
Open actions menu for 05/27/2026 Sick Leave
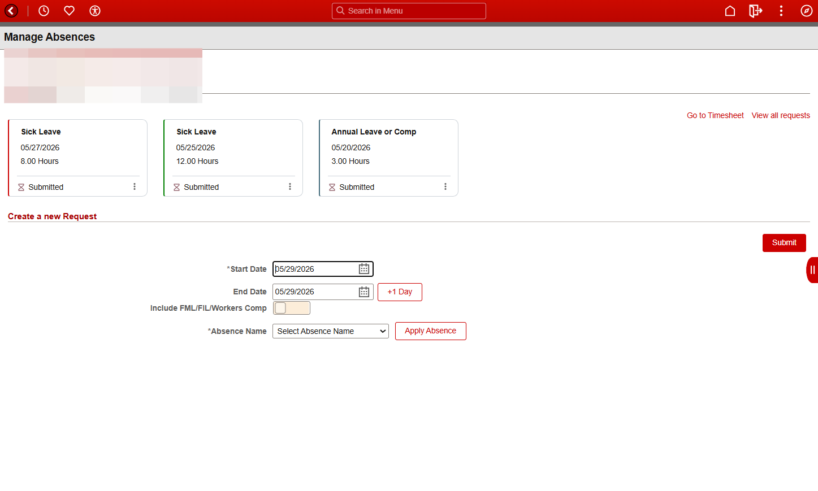click(135, 186)
